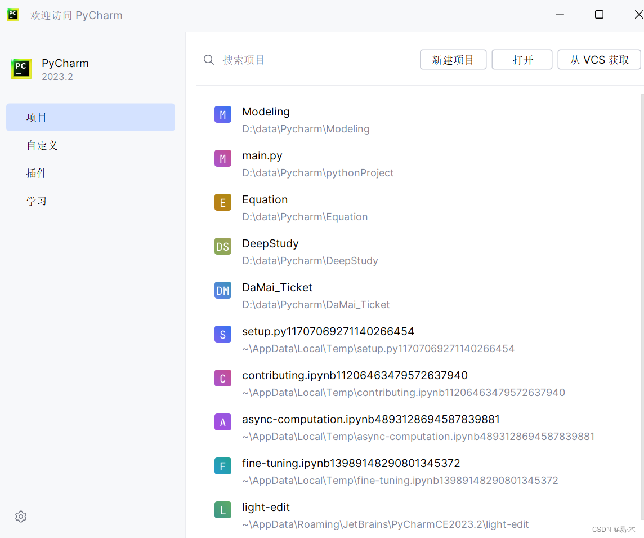Screen dimensions: 644x538
Task: Open async-computation.ipynb4893128694587839881 project
Action: pos(371,419)
